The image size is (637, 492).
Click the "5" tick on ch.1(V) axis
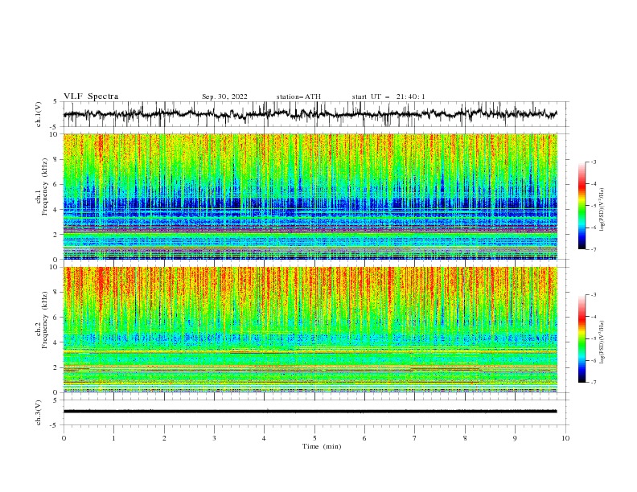pos(56,102)
